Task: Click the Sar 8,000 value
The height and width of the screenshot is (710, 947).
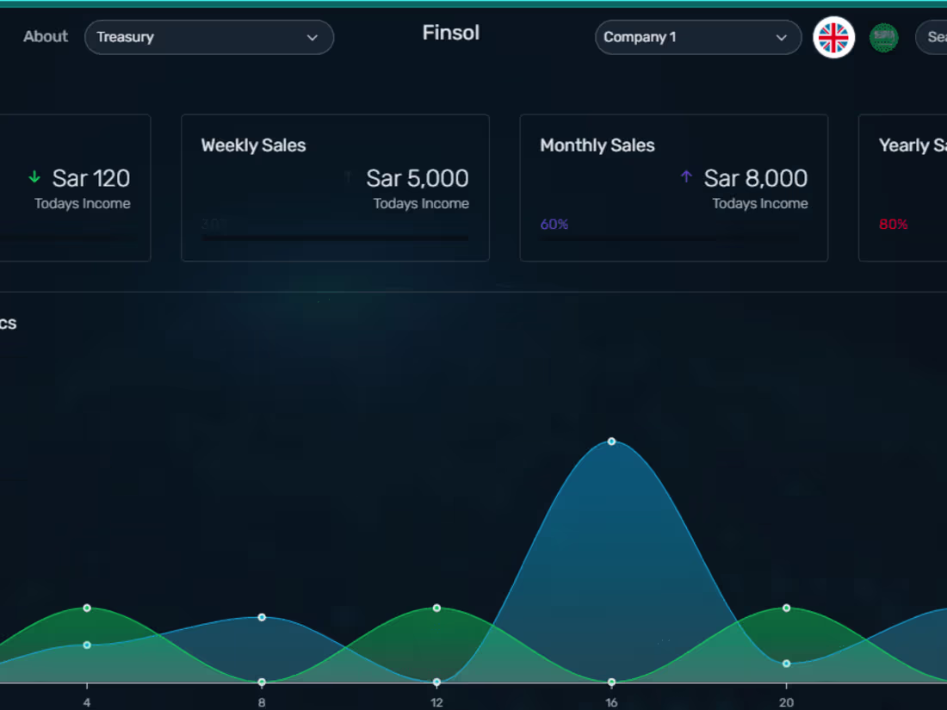Action: click(x=756, y=179)
